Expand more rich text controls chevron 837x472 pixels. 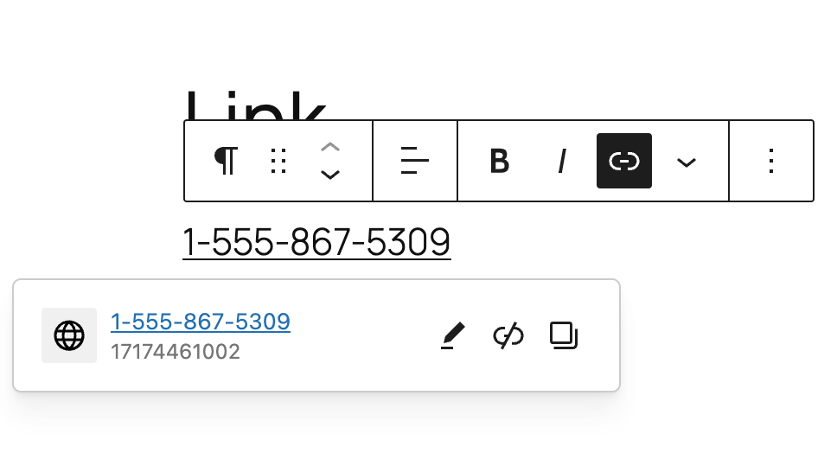pyautogui.click(x=687, y=162)
